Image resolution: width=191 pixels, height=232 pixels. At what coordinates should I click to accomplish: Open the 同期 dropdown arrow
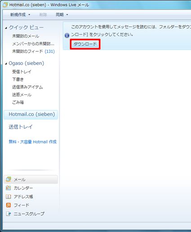click(67, 15)
